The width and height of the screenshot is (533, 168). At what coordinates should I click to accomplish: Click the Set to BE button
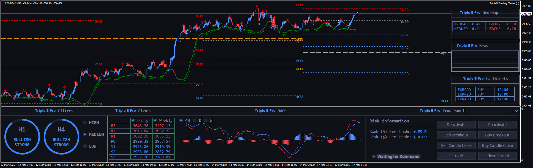coord(456,156)
